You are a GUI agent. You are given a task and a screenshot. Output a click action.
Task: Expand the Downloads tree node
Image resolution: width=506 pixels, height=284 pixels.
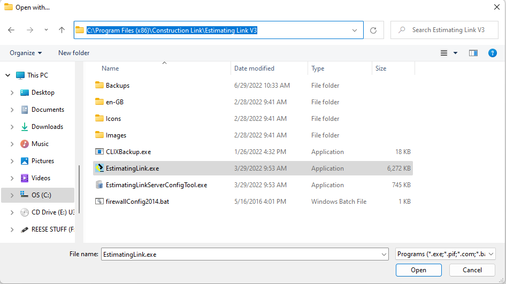pos(12,127)
